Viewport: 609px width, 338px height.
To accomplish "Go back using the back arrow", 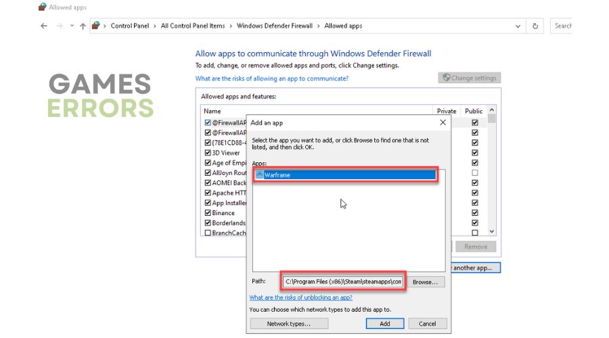I will (x=44, y=26).
